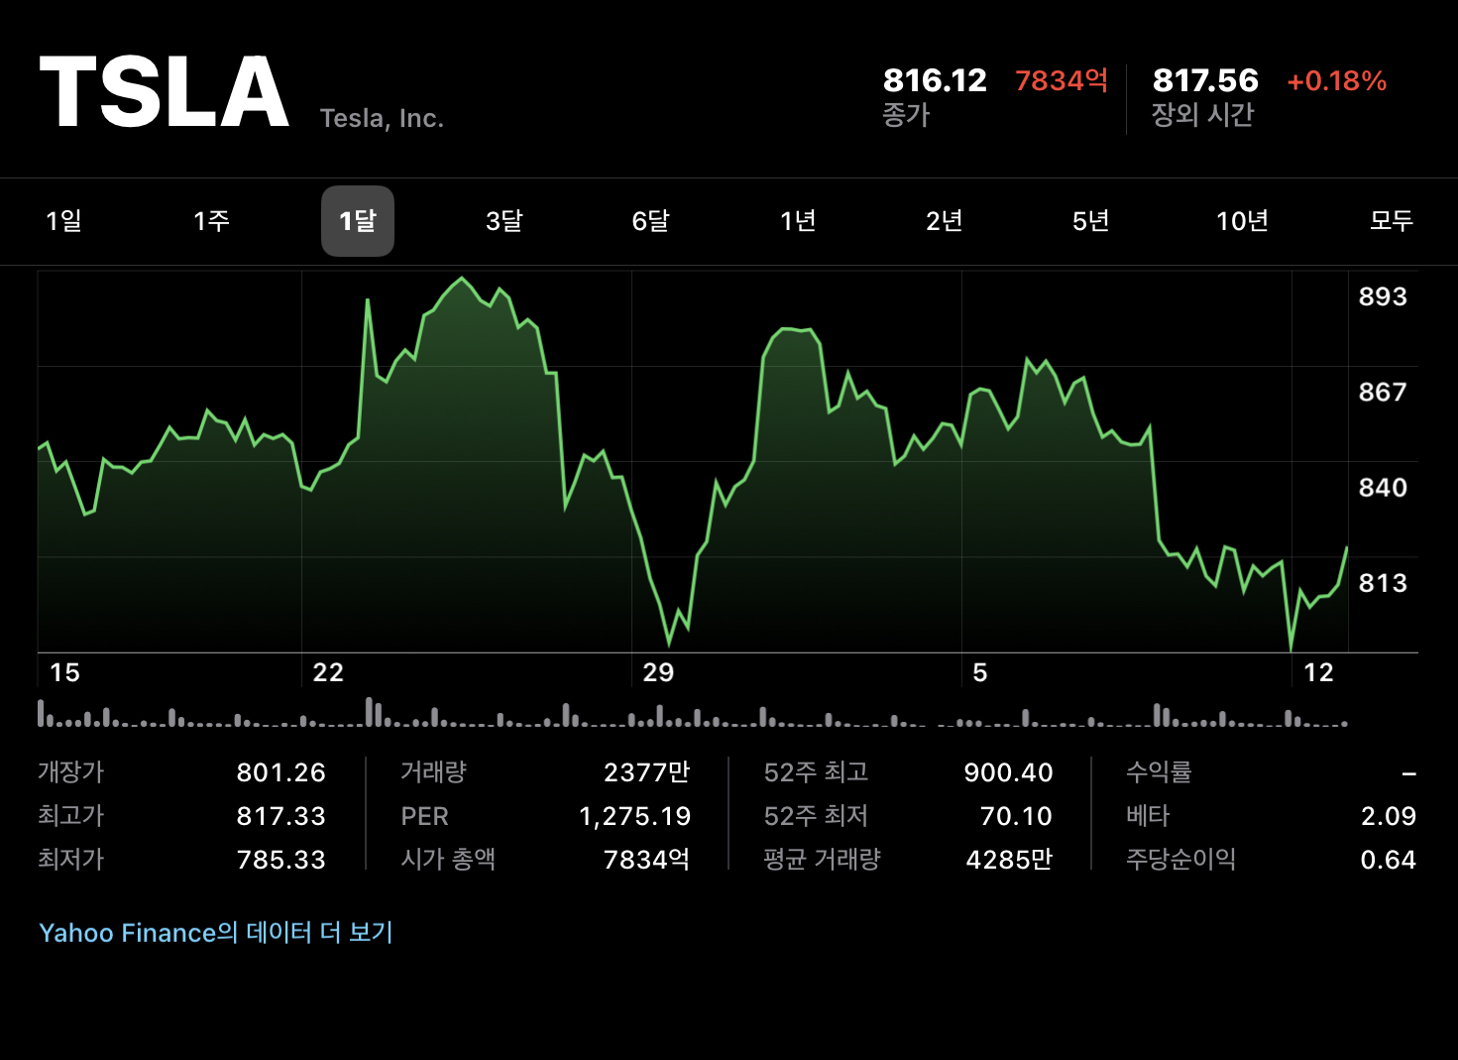Click the 개장가 label
Viewport: 1458px width, 1060px height.
70,772
